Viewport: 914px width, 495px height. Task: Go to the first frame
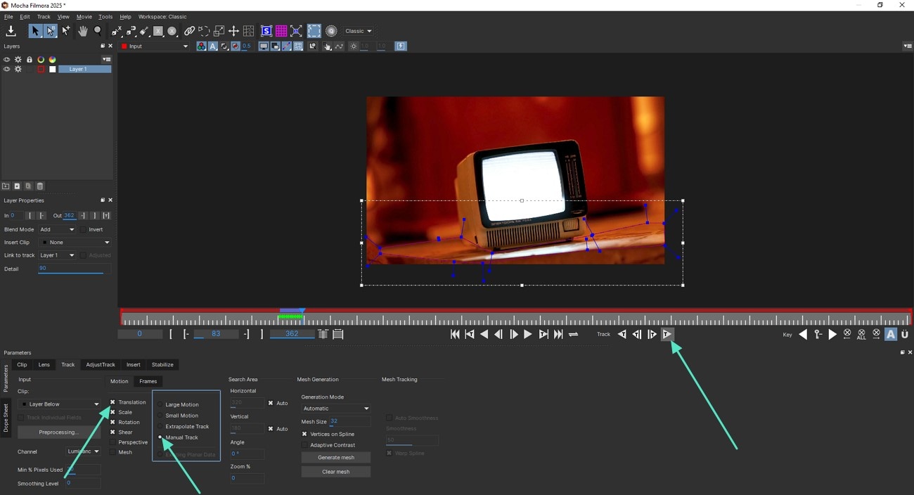[x=455, y=335]
